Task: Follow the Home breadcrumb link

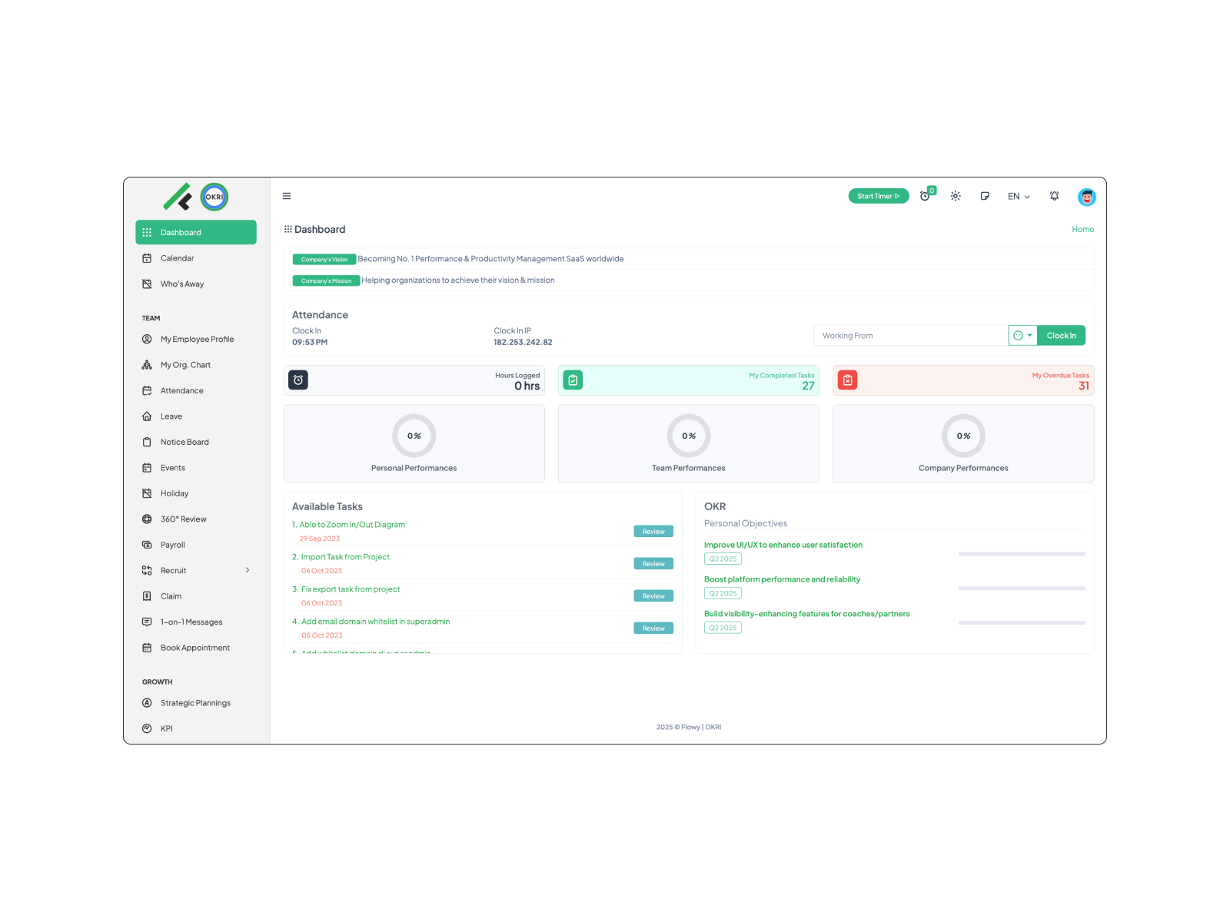Action: coord(1082,229)
